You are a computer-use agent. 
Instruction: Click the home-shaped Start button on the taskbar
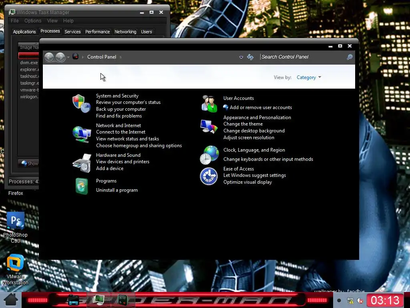pyautogui.click(x=11, y=300)
